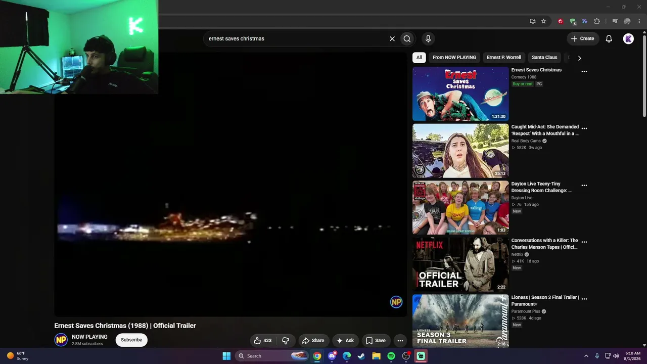Open Discord from the taskbar
Image resolution: width=647 pixels, height=364 pixels.
coord(332,356)
